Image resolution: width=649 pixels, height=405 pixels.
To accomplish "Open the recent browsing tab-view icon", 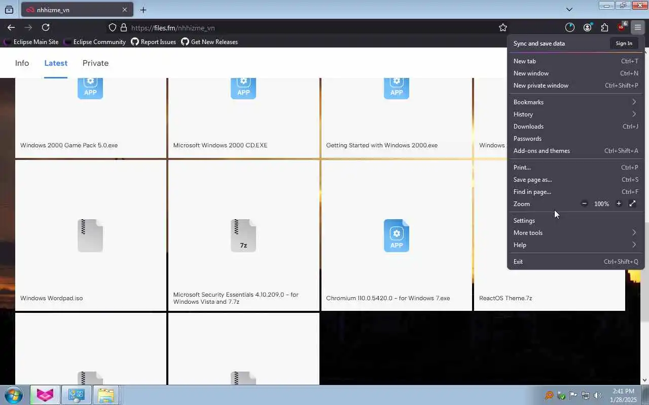I will (9, 10).
